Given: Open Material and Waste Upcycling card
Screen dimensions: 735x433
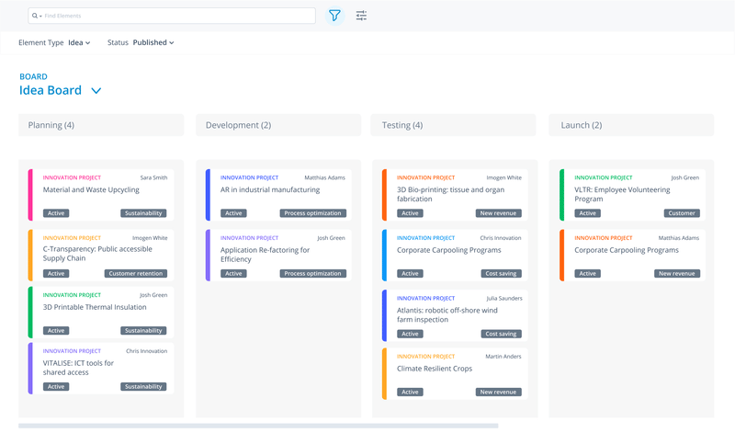Looking at the screenshot, I should pyautogui.click(x=91, y=190).
